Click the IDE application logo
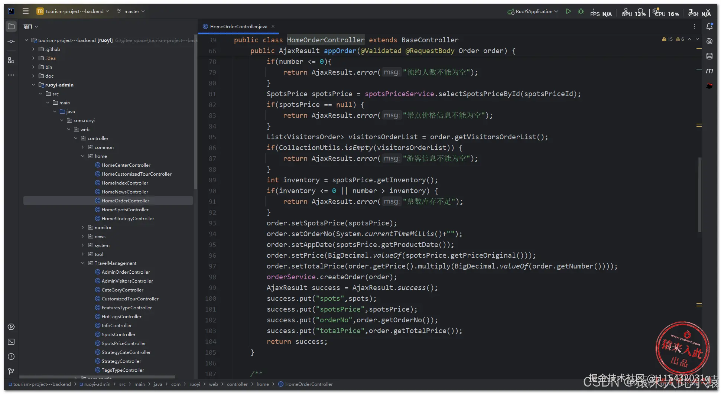 [11, 11]
